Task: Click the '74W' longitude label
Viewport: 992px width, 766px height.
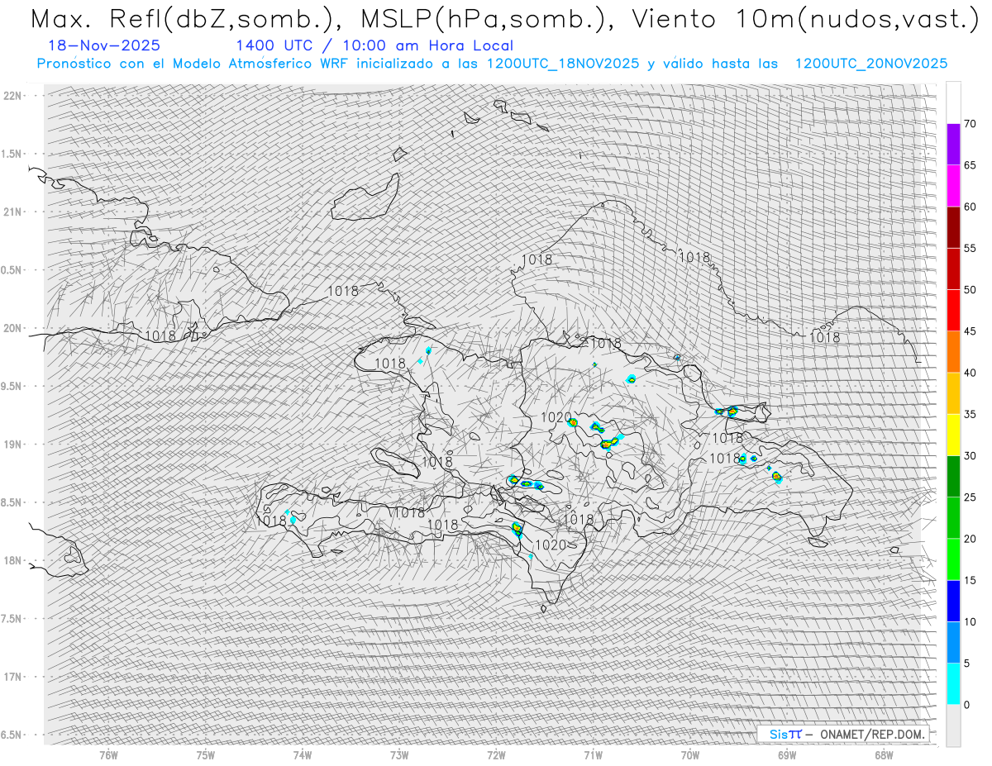Action: (x=303, y=754)
